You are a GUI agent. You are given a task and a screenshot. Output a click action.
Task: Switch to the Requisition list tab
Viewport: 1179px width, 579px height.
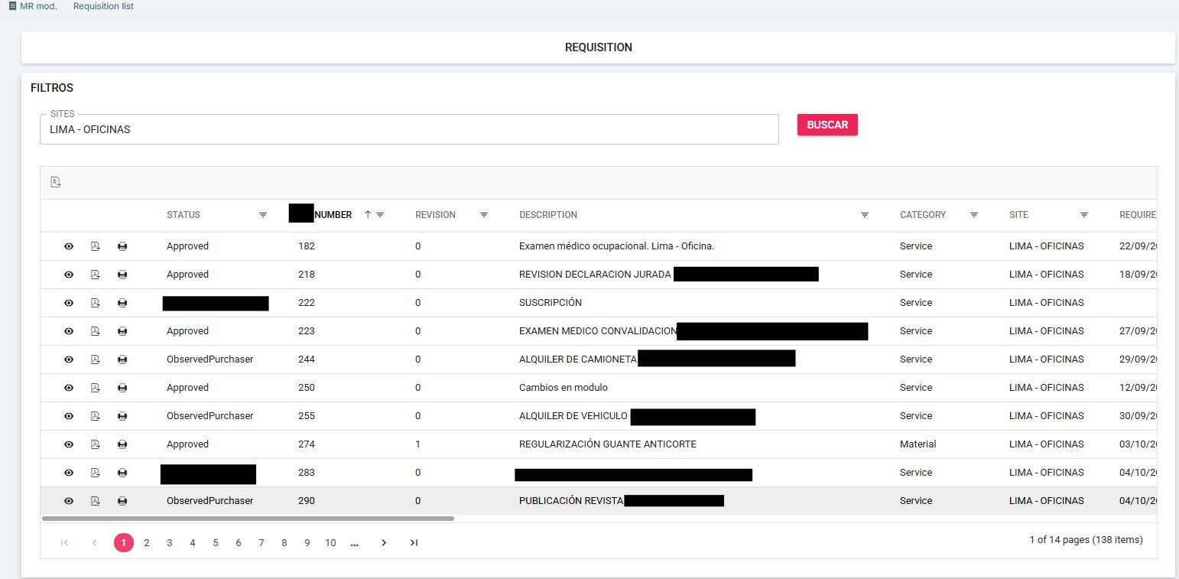(x=103, y=6)
